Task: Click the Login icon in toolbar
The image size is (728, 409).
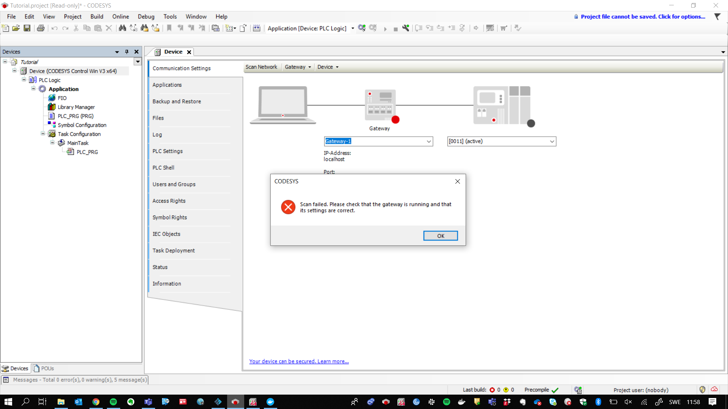Action: [362, 28]
